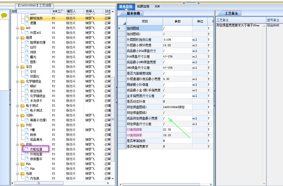Click the folder icon of 字符 node
The image size is (283, 186).
click(23, 67)
